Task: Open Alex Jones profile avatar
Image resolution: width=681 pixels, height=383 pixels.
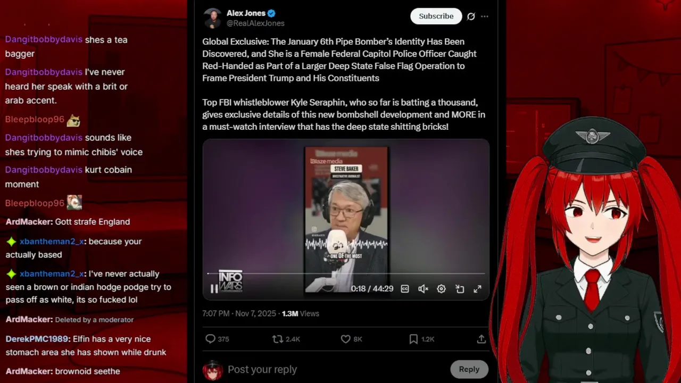Action: pyautogui.click(x=212, y=18)
